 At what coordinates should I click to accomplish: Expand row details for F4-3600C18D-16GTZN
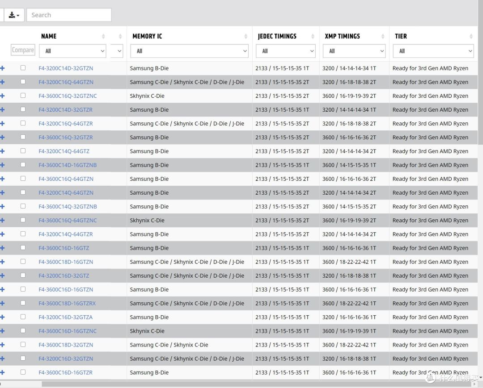click(x=2, y=262)
